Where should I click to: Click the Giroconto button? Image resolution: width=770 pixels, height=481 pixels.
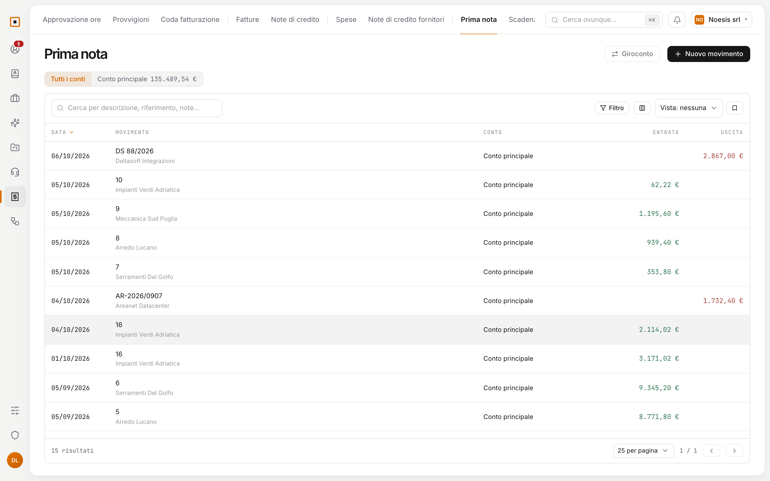point(632,54)
